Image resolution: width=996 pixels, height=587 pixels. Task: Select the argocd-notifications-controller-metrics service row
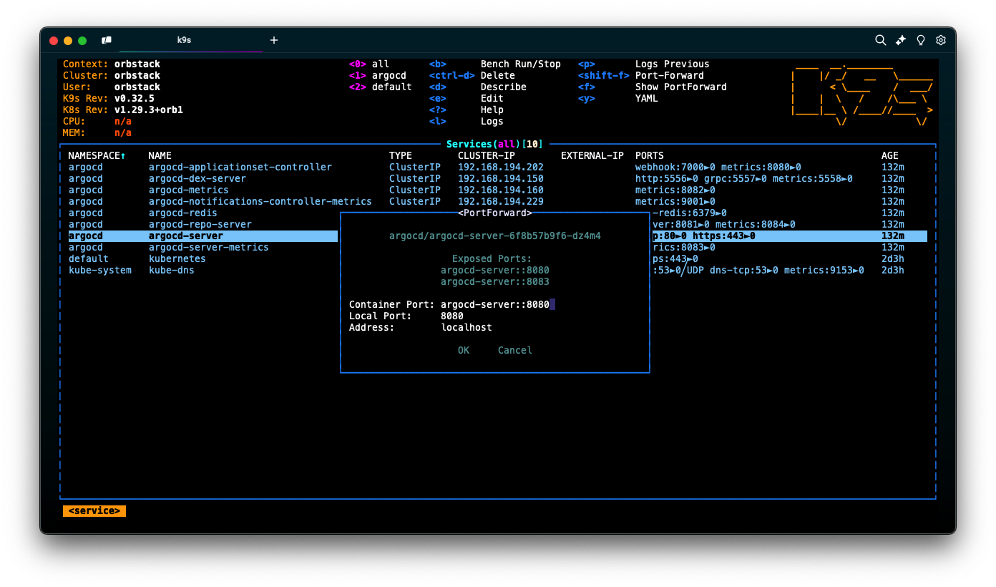coord(497,201)
